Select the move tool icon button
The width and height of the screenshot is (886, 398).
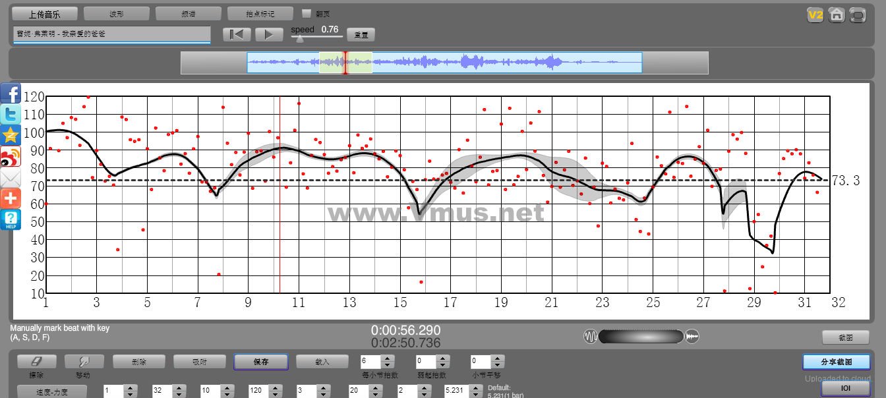[84, 362]
